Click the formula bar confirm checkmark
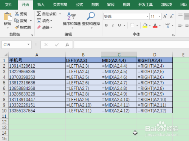189x141 pixels. [57, 45]
